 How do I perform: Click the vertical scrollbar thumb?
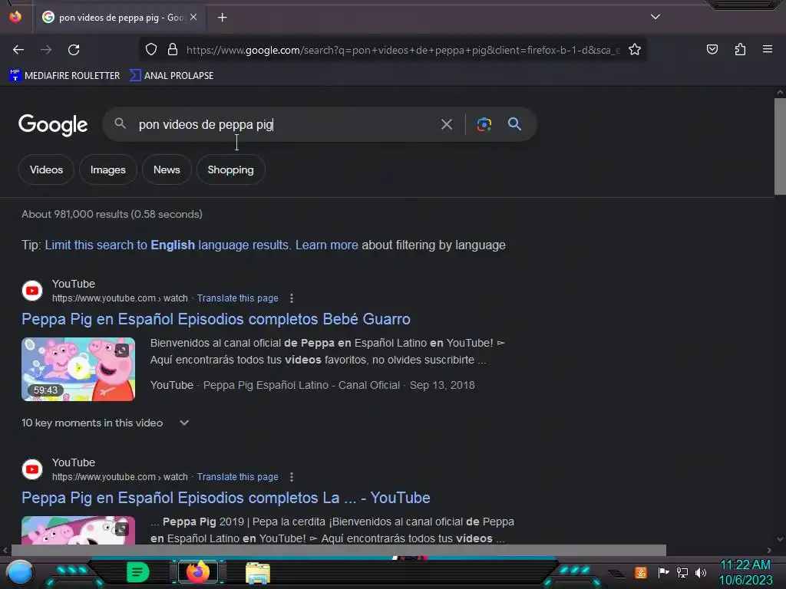(x=780, y=146)
